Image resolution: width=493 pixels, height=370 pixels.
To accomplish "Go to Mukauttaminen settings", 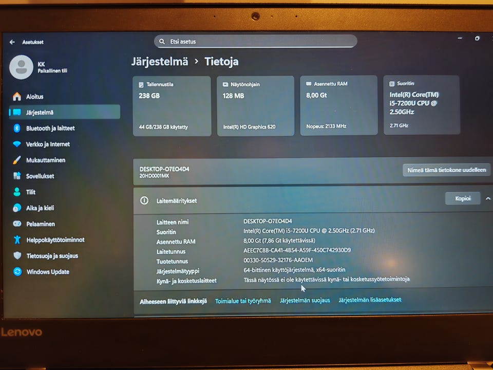I will point(65,160).
